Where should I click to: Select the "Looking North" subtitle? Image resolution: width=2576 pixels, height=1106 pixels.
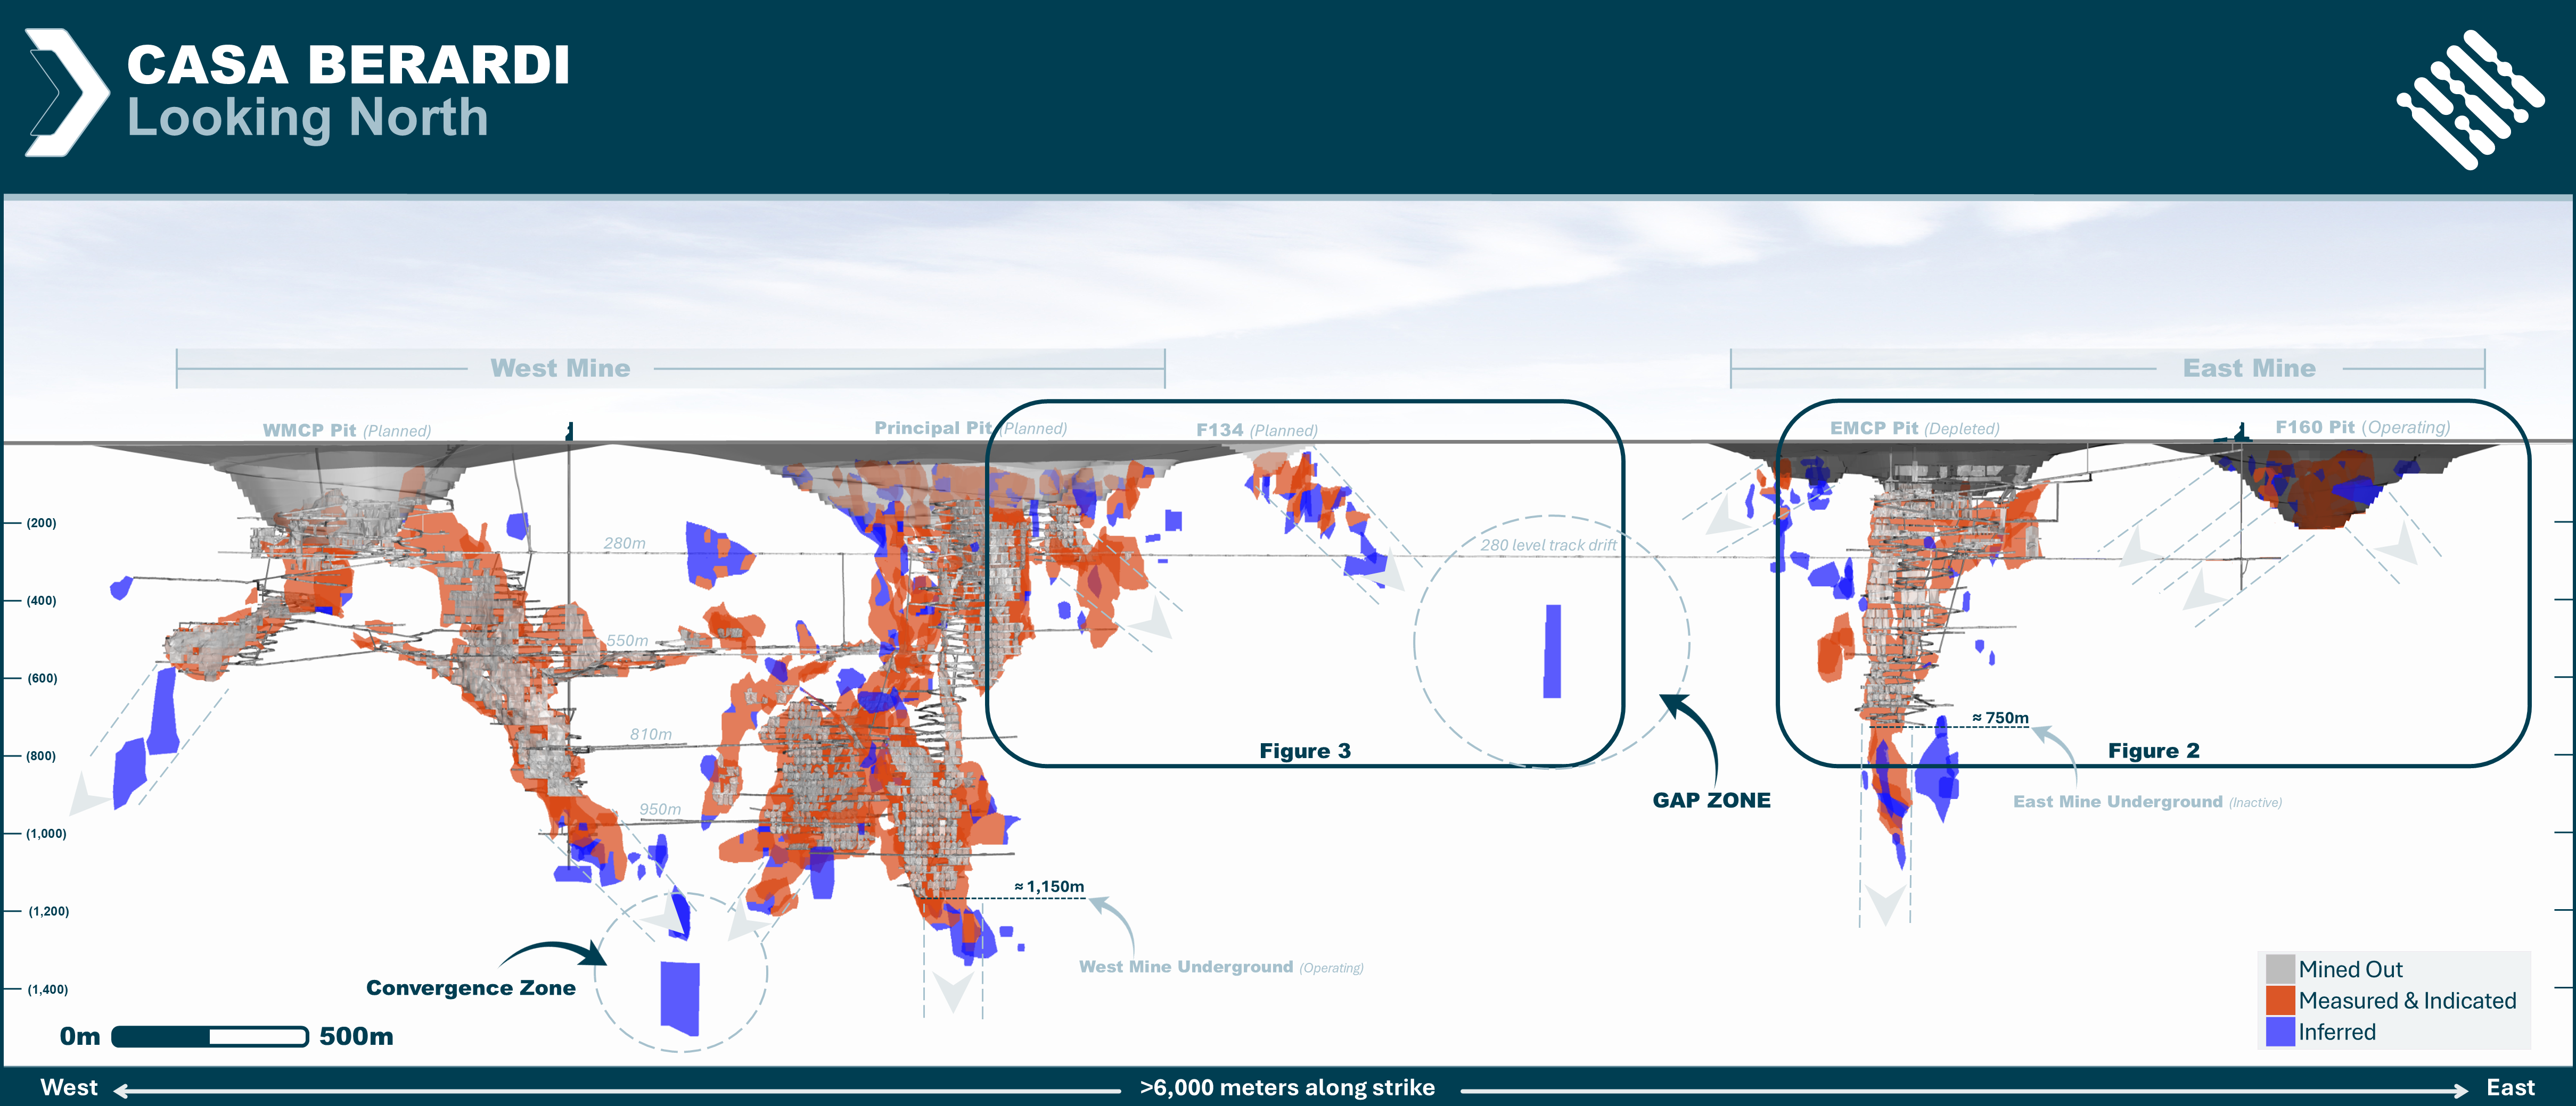pos(308,118)
